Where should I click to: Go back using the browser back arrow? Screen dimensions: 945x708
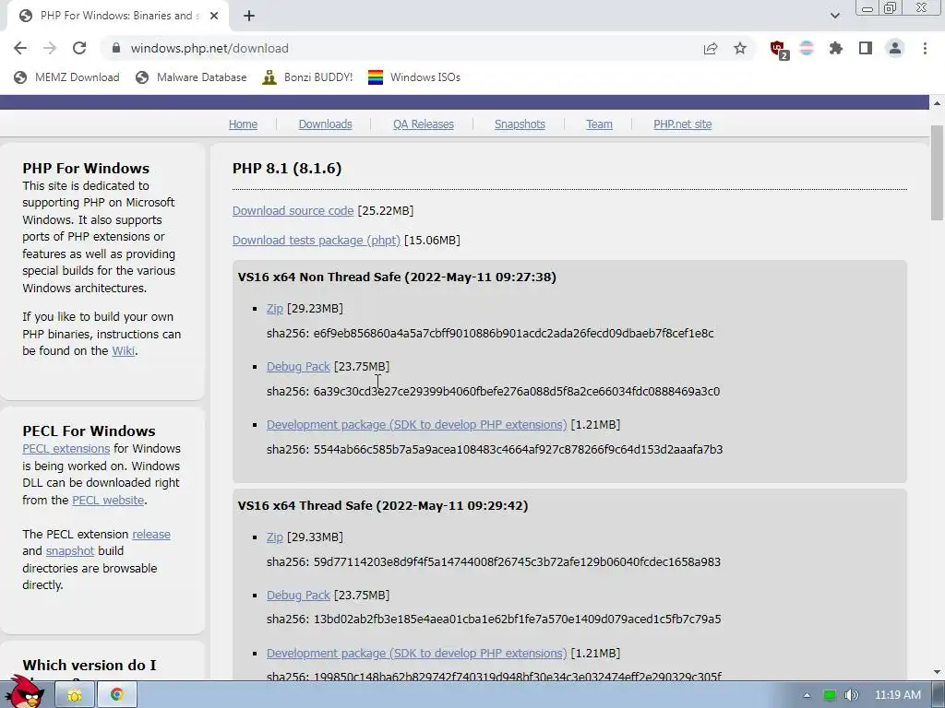click(20, 48)
